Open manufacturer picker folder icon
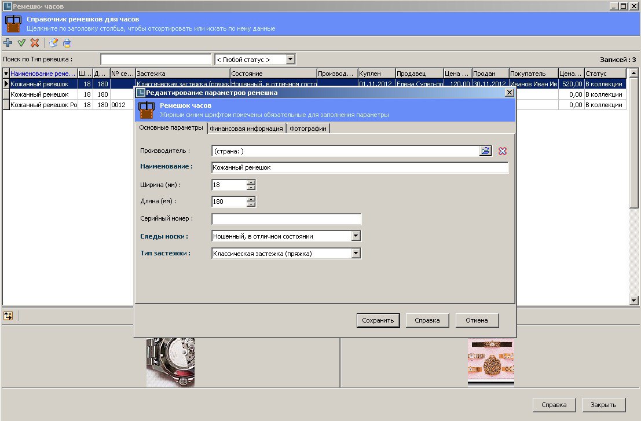Viewport: 641px width, 421px height. 485,151
